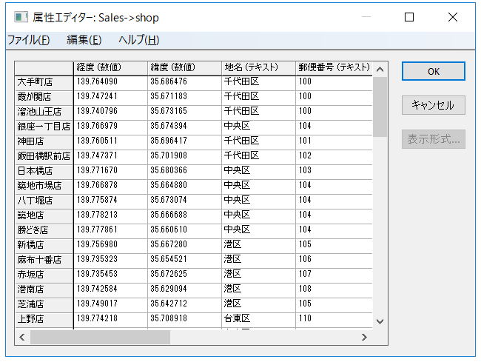Open the ファイル(F) menu
The image size is (481, 362).
(29, 40)
